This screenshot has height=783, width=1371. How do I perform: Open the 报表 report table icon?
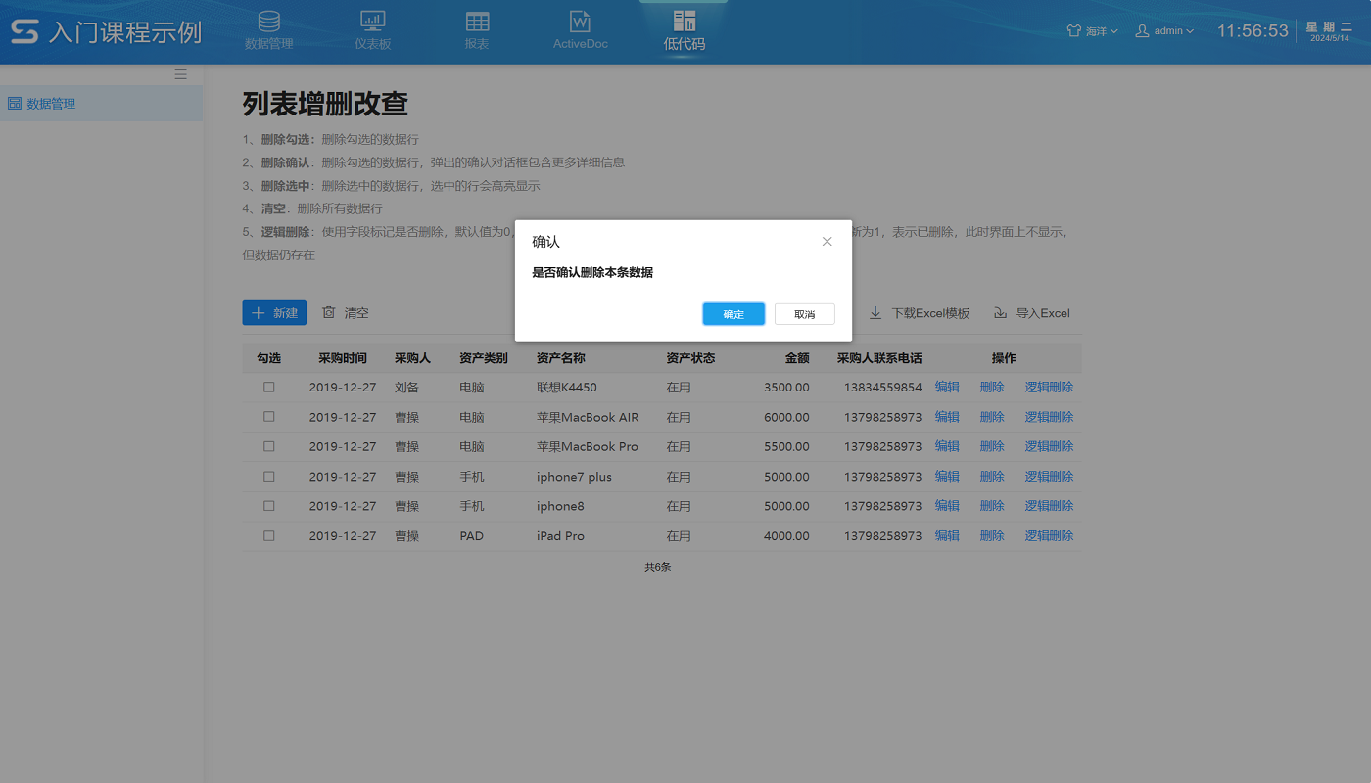(477, 22)
